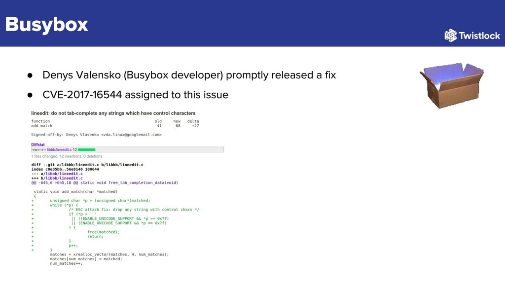Screen dimensions: 505x284
Task: Click the commit title about tab-complete
Action: (113, 113)
